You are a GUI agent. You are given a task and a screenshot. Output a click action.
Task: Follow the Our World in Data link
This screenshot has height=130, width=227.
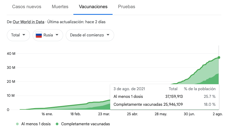28,22
